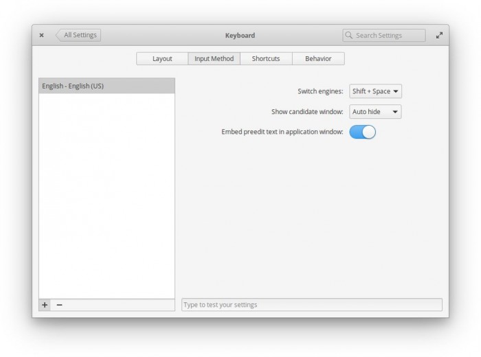Toggle Embed preedit text in application window
This screenshot has width=481, height=357.
pyautogui.click(x=362, y=132)
